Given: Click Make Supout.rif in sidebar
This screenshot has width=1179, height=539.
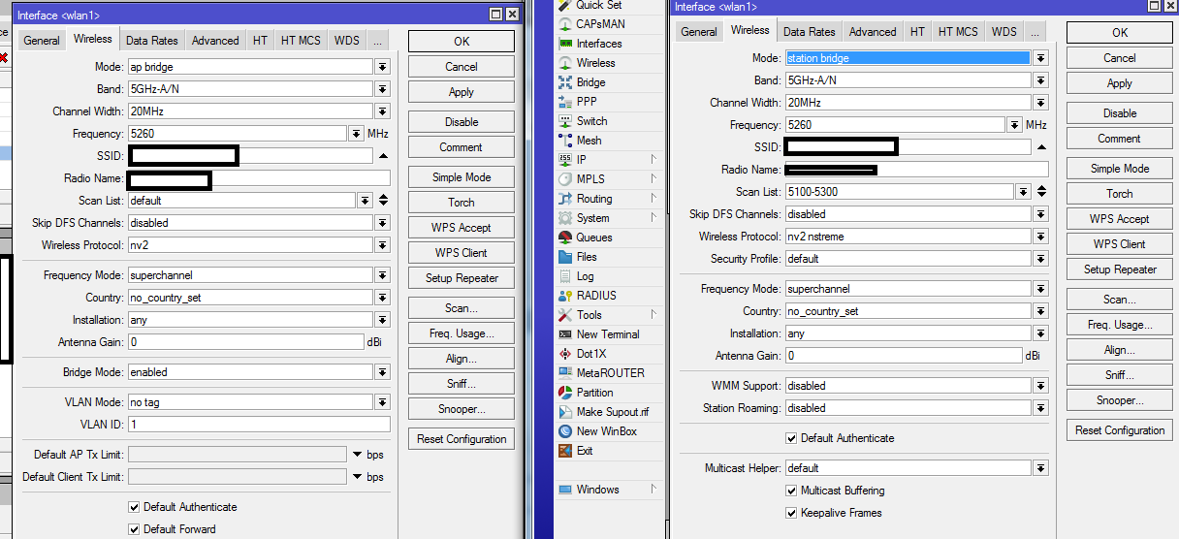Looking at the screenshot, I should coord(613,412).
